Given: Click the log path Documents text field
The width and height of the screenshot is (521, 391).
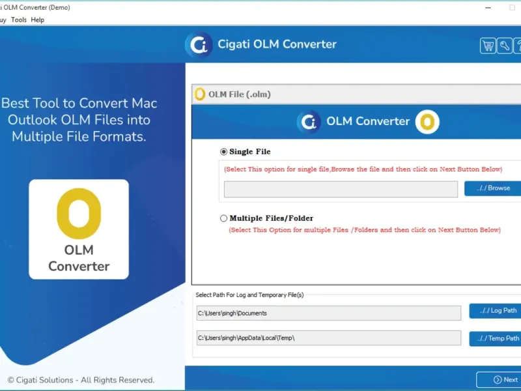Looking at the screenshot, I should [x=329, y=313].
